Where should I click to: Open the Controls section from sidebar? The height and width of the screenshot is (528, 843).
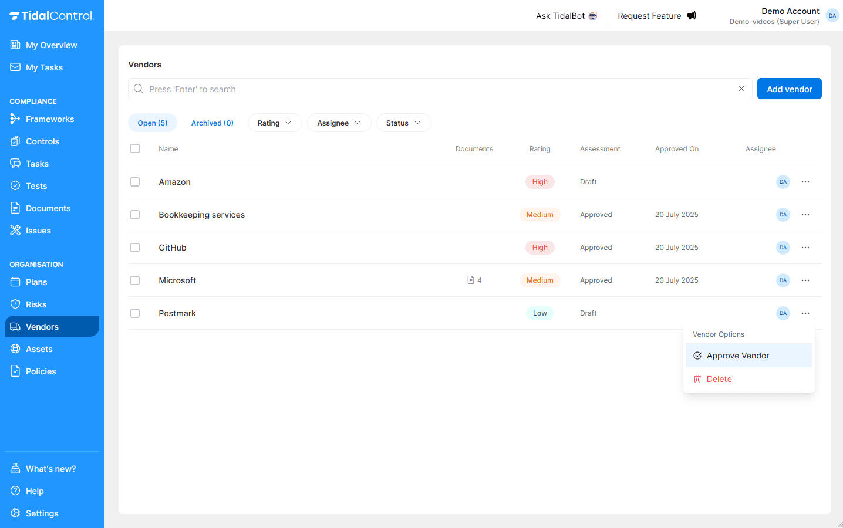[x=16, y=141]
